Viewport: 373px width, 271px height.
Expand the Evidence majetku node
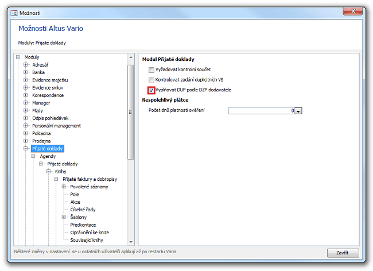click(25, 80)
